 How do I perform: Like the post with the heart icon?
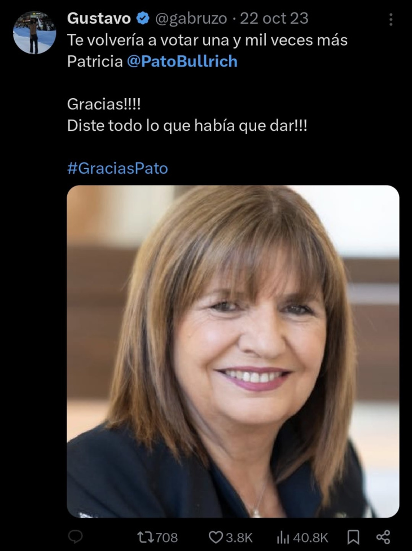215,537
